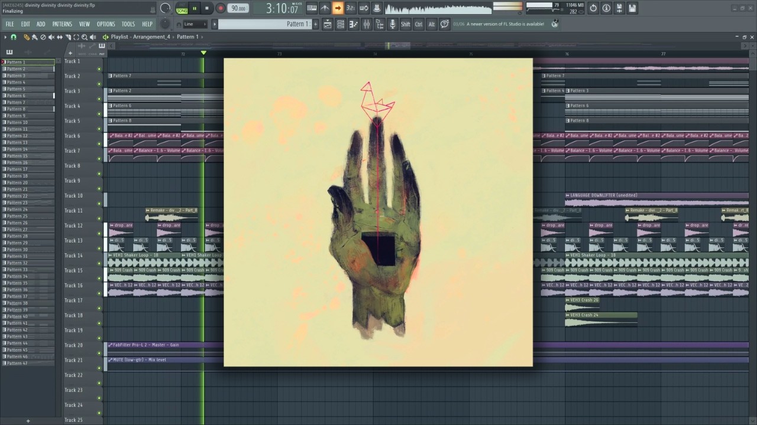
Task: Open the TOOLS menu
Action: (x=128, y=24)
